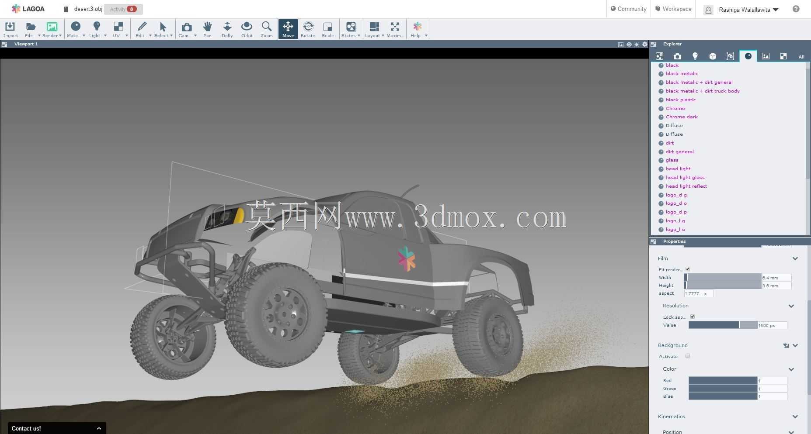The width and height of the screenshot is (811, 434).
Task: Click the viewport image icon
Action: pyautogui.click(x=620, y=45)
